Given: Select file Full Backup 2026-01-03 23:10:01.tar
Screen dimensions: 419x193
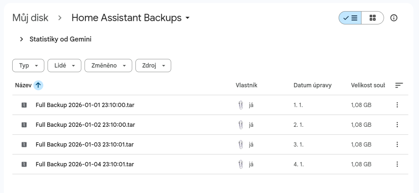Looking at the screenshot, I should 84,145.
